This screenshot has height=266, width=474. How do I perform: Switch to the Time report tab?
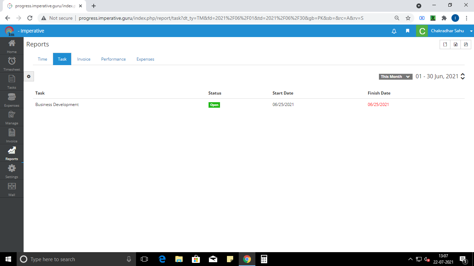42,59
